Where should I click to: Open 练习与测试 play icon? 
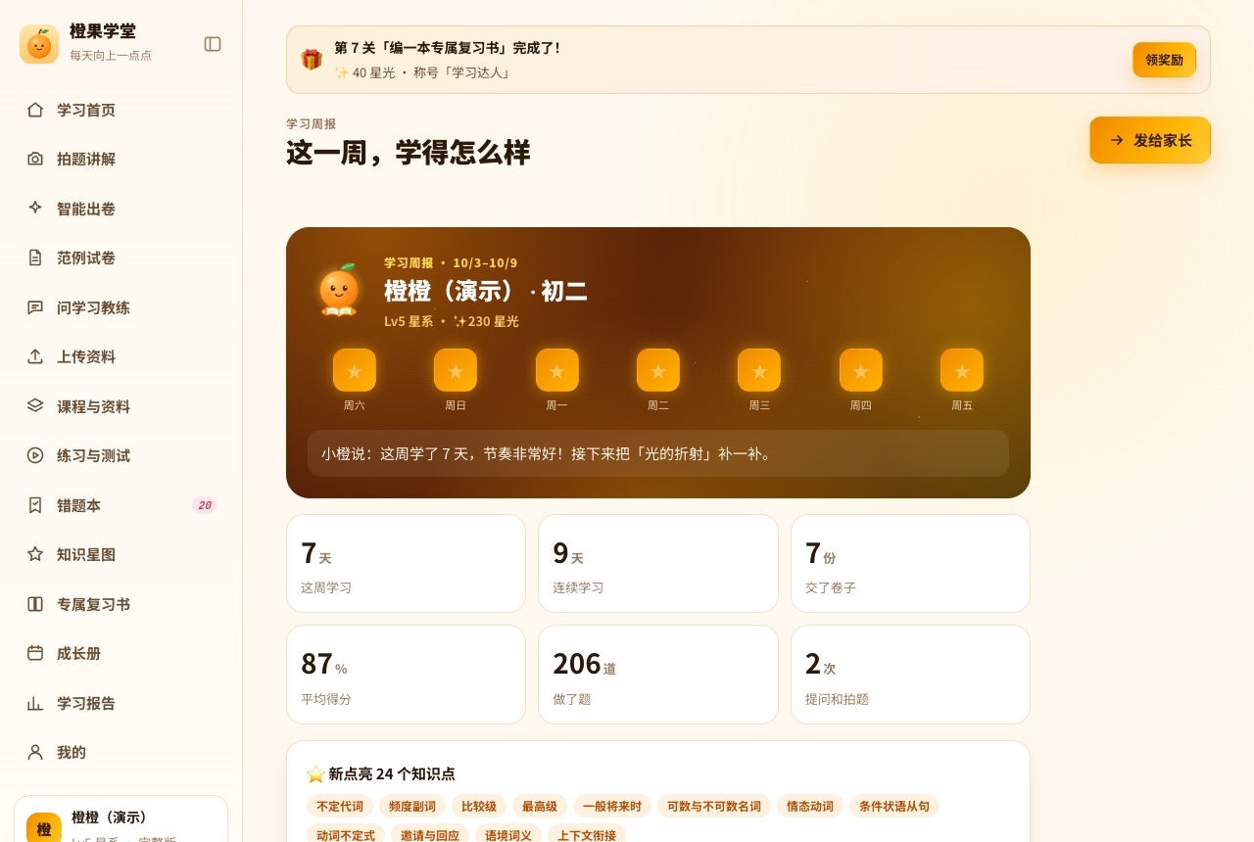tap(35, 455)
